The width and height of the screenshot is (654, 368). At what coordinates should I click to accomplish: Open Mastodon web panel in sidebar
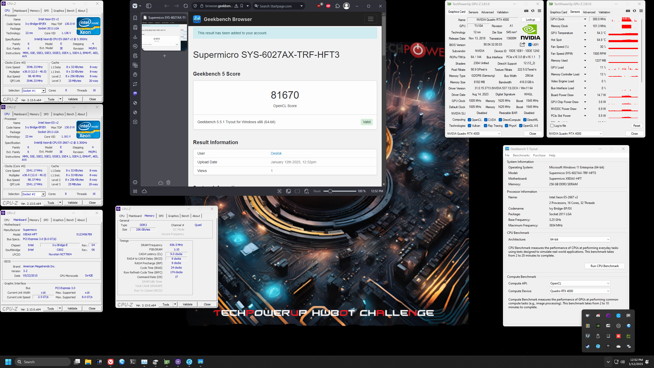coord(135,94)
